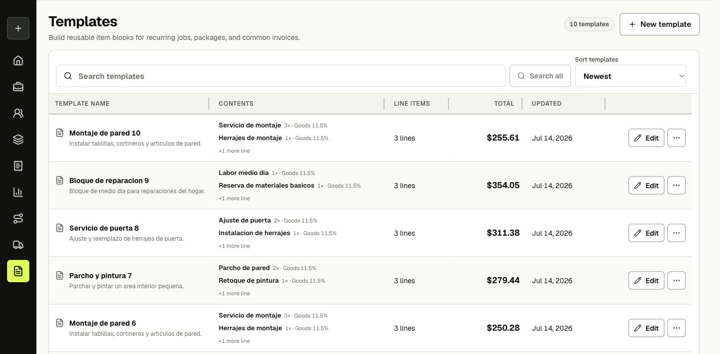The width and height of the screenshot is (720, 354).
Task: Open the 'Bloque de reparacion 9' template name
Action: (x=109, y=181)
